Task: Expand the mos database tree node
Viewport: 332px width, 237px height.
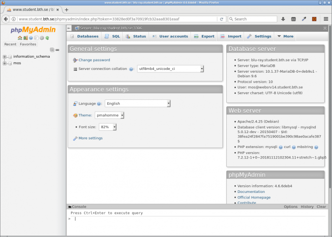Action: (x=5, y=63)
